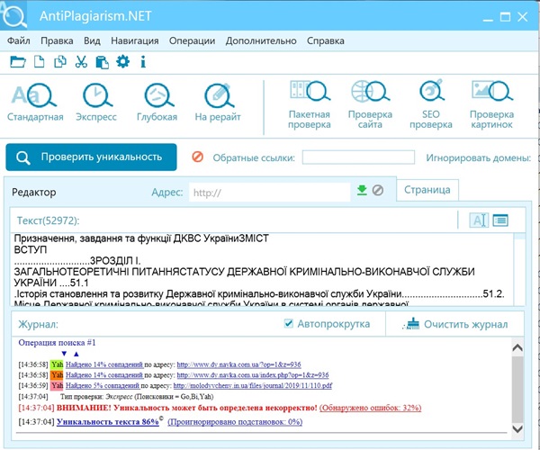Click green download arrow next to address field
540x450 pixels.
(x=362, y=190)
